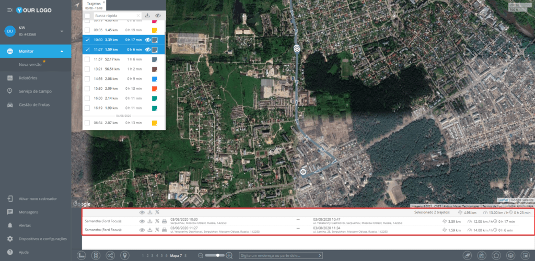Zoom out the map with minus icon
The height and width of the screenshot is (261, 535).
click(x=201, y=255)
